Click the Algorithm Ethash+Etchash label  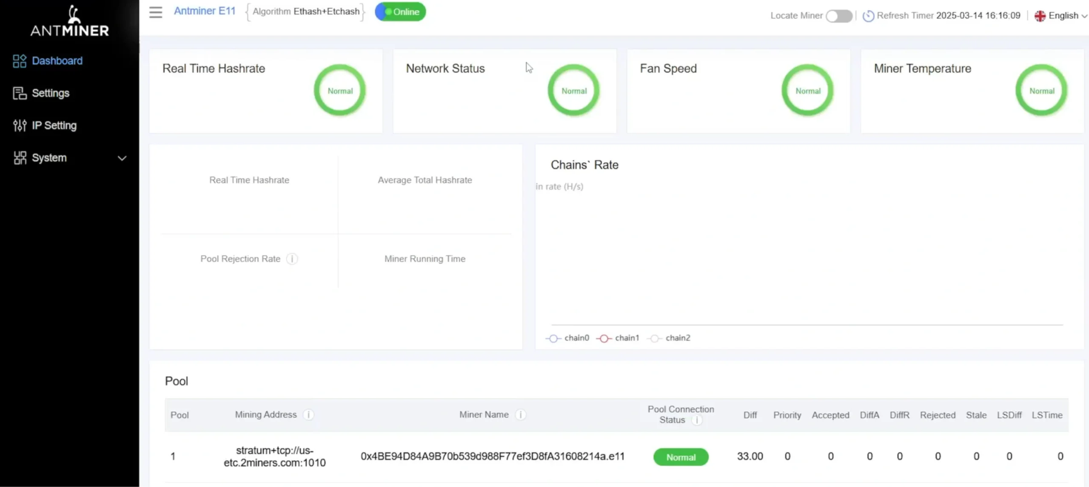306,11
